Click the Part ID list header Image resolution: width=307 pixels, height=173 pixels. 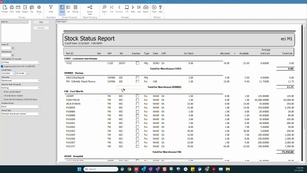tap(15, 22)
